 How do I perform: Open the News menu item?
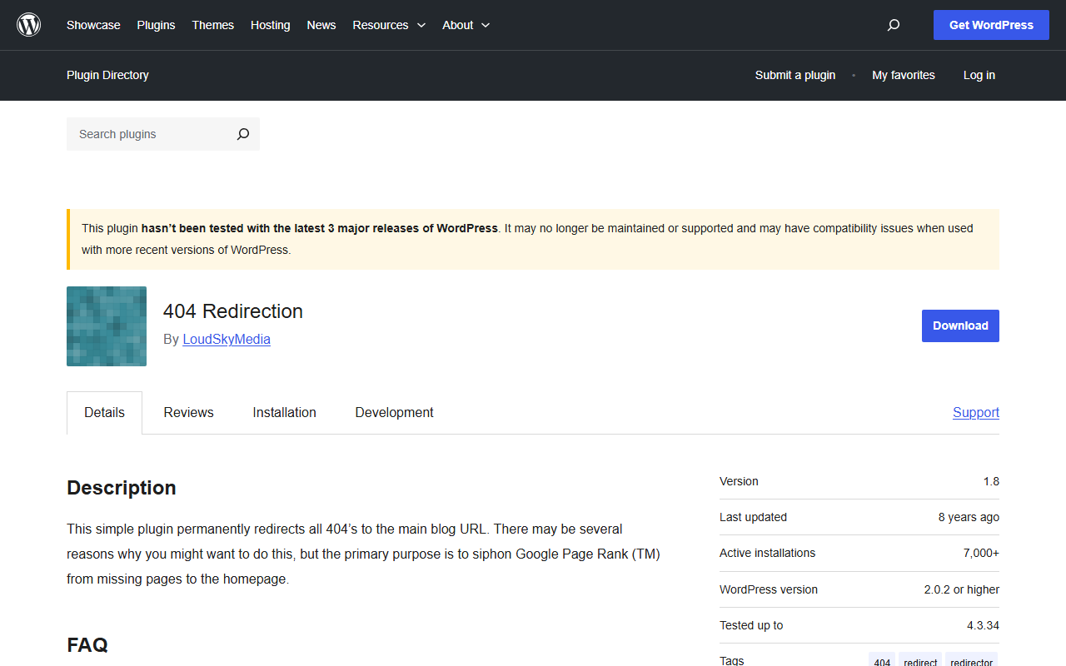coord(321,25)
